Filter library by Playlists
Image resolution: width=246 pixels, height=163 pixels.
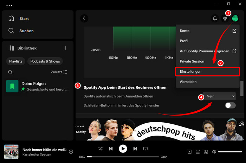[16, 61]
